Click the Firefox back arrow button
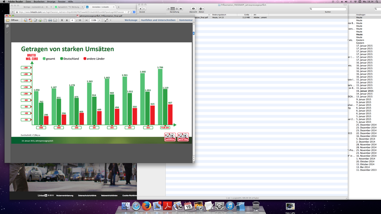381x214 pixels. pos(13,12)
